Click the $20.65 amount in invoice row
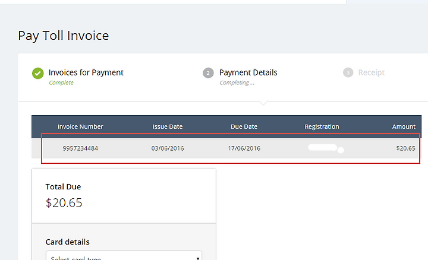This screenshot has width=428, height=260. (x=405, y=148)
